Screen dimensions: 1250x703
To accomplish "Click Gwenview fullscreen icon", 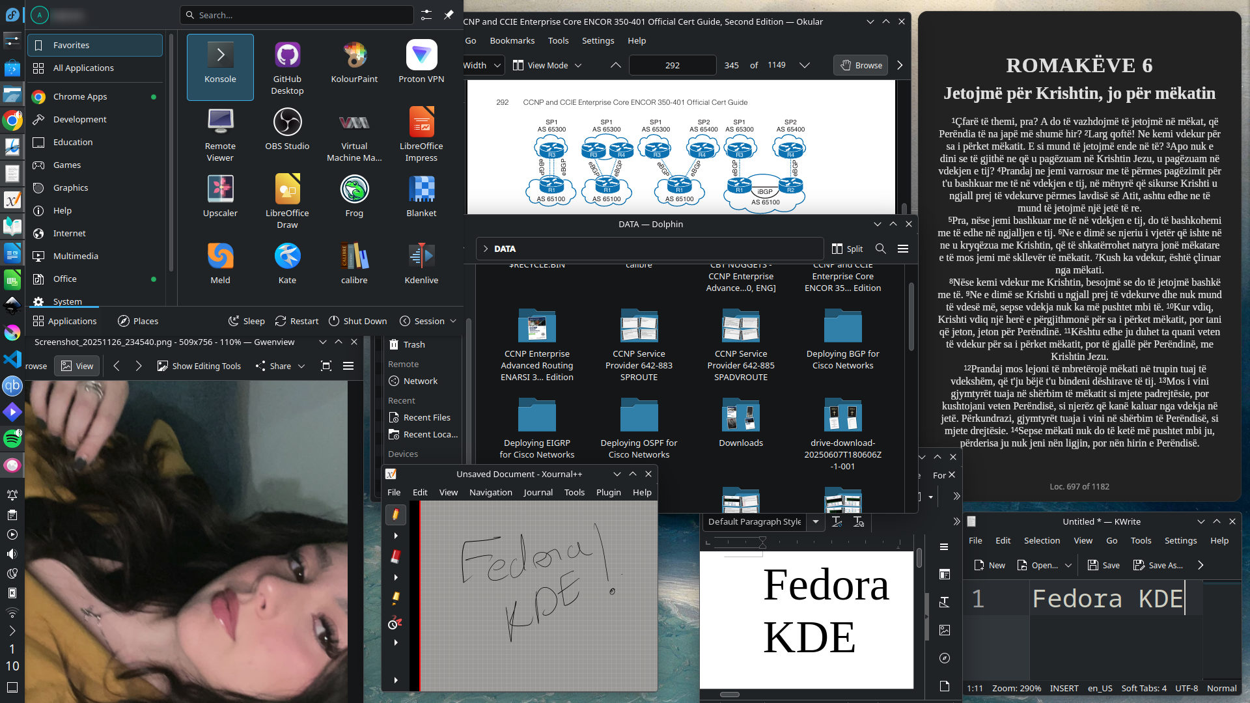I will (x=326, y=366).
